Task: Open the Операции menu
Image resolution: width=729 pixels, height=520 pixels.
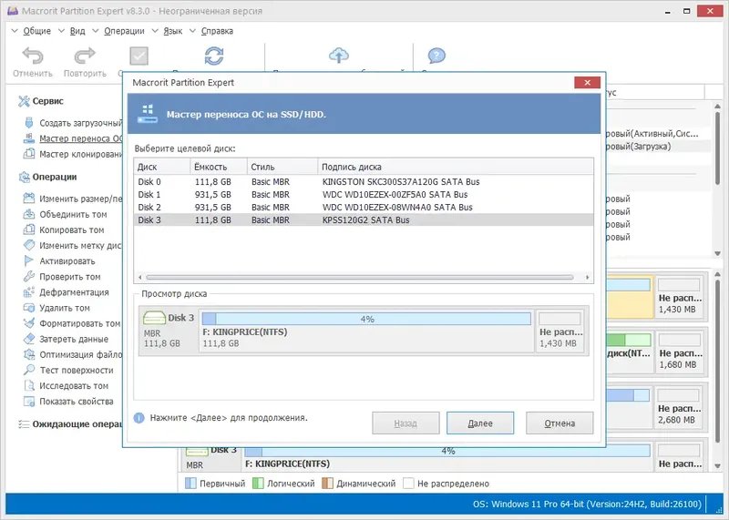Action: pos(124,31)
